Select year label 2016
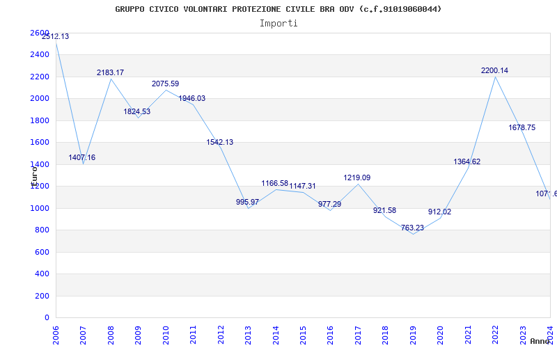557x348 pixels. pos(330,335)
